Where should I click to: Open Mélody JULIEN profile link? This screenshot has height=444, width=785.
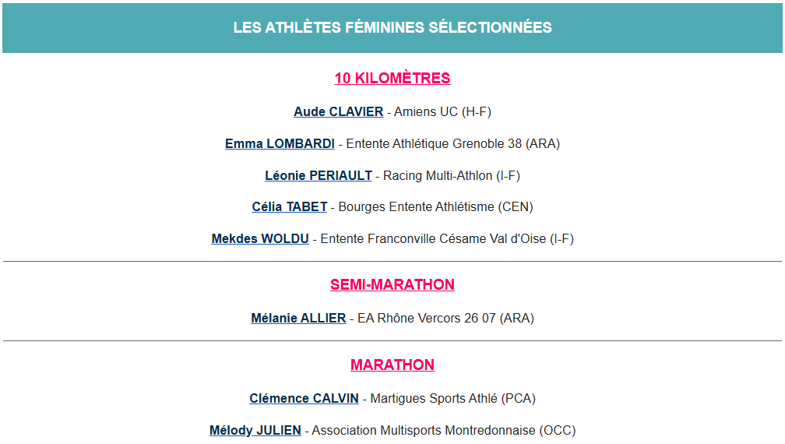click(255, 430)
